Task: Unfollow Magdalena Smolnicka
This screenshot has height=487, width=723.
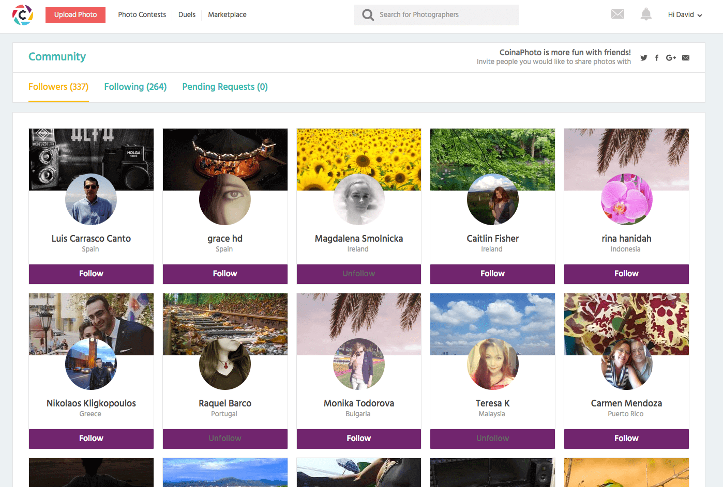Action: (x=358, y=274)
